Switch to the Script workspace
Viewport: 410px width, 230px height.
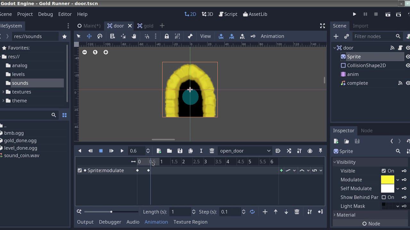pyautogui.click(x=228, y=14)
